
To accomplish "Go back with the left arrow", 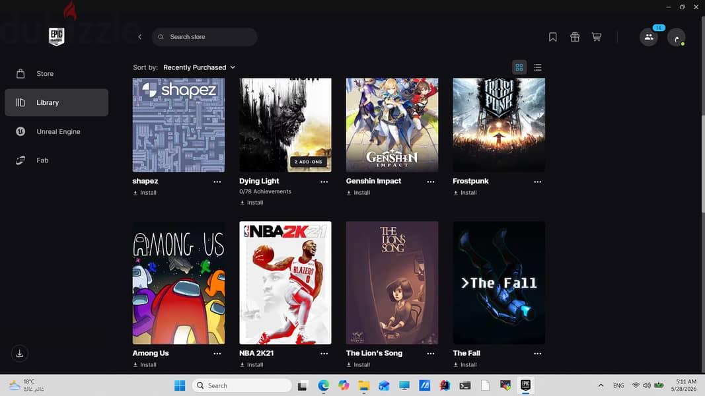I will (x=140, y=37).
